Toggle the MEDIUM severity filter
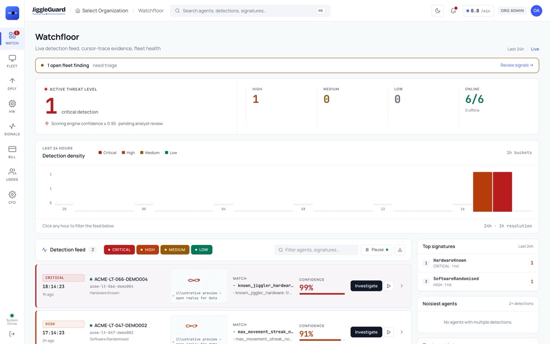 [175, 250]
